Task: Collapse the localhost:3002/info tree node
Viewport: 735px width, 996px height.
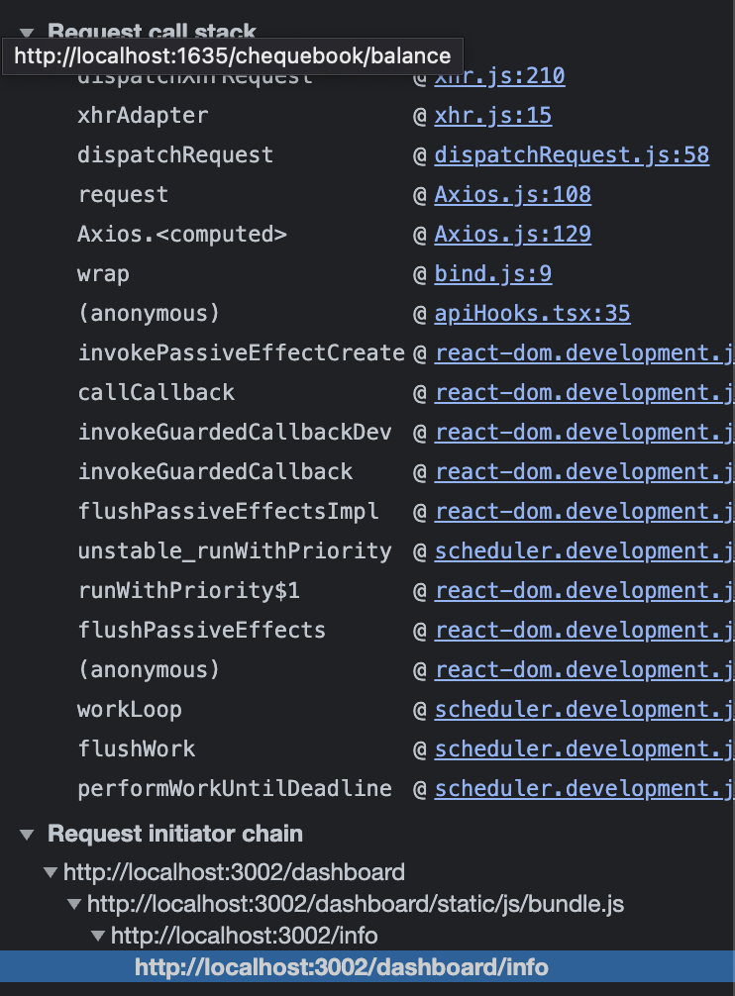Action: [98, 936]
